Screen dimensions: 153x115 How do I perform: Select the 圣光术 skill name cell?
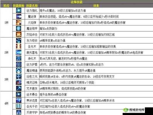click(x=32, y=46)
